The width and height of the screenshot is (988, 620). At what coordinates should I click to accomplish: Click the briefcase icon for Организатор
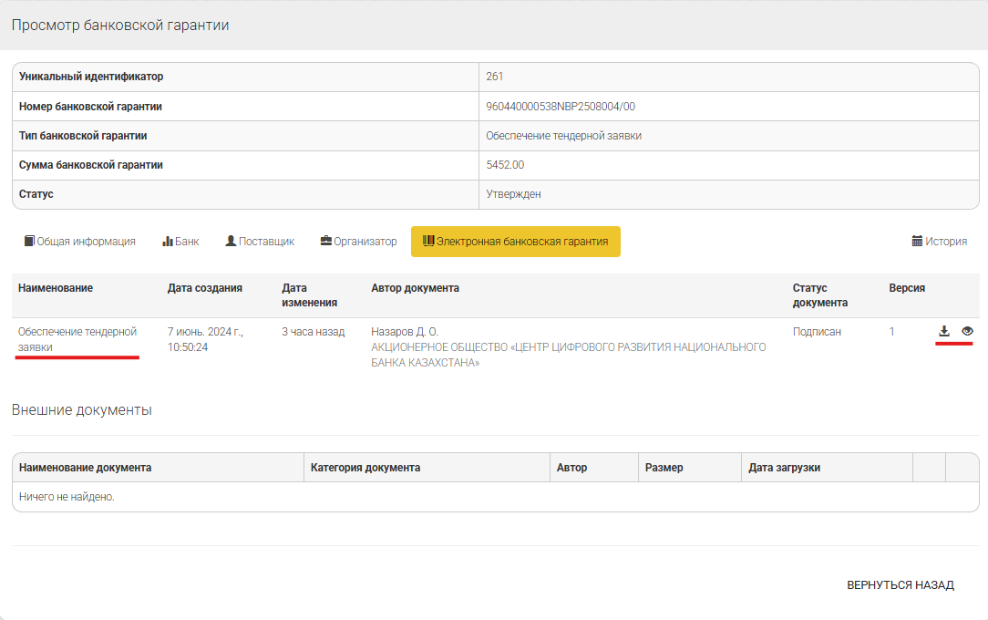(x=325, y=242)
